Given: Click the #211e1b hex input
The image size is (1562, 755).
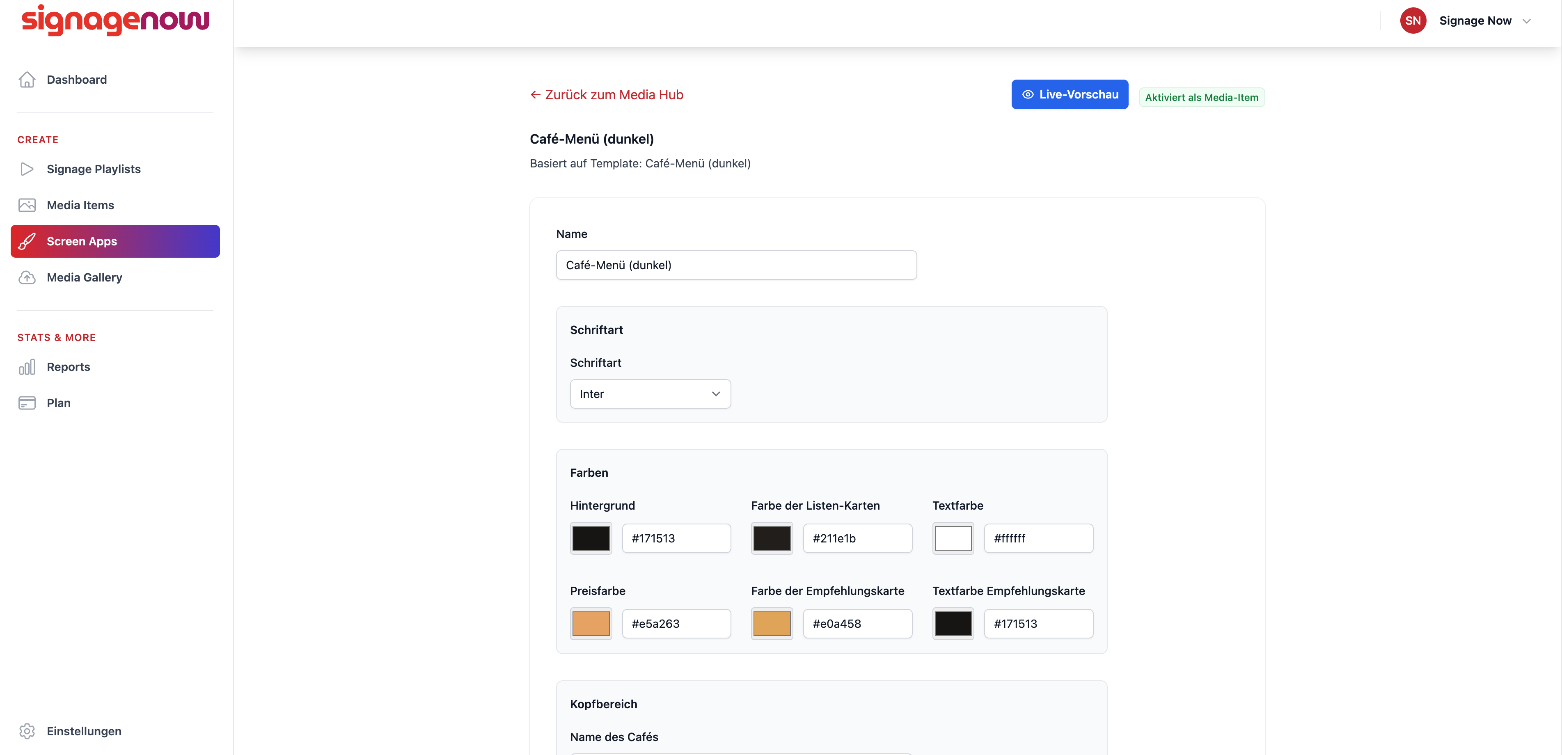Looking at the screenshot, I should pos(857,538).
